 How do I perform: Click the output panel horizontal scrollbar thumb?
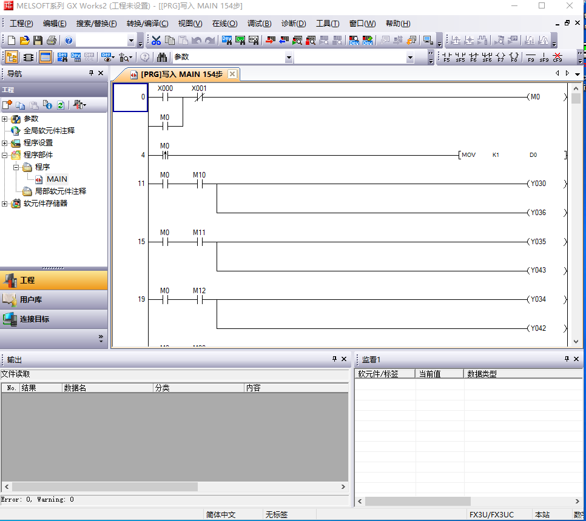[104, 486]
